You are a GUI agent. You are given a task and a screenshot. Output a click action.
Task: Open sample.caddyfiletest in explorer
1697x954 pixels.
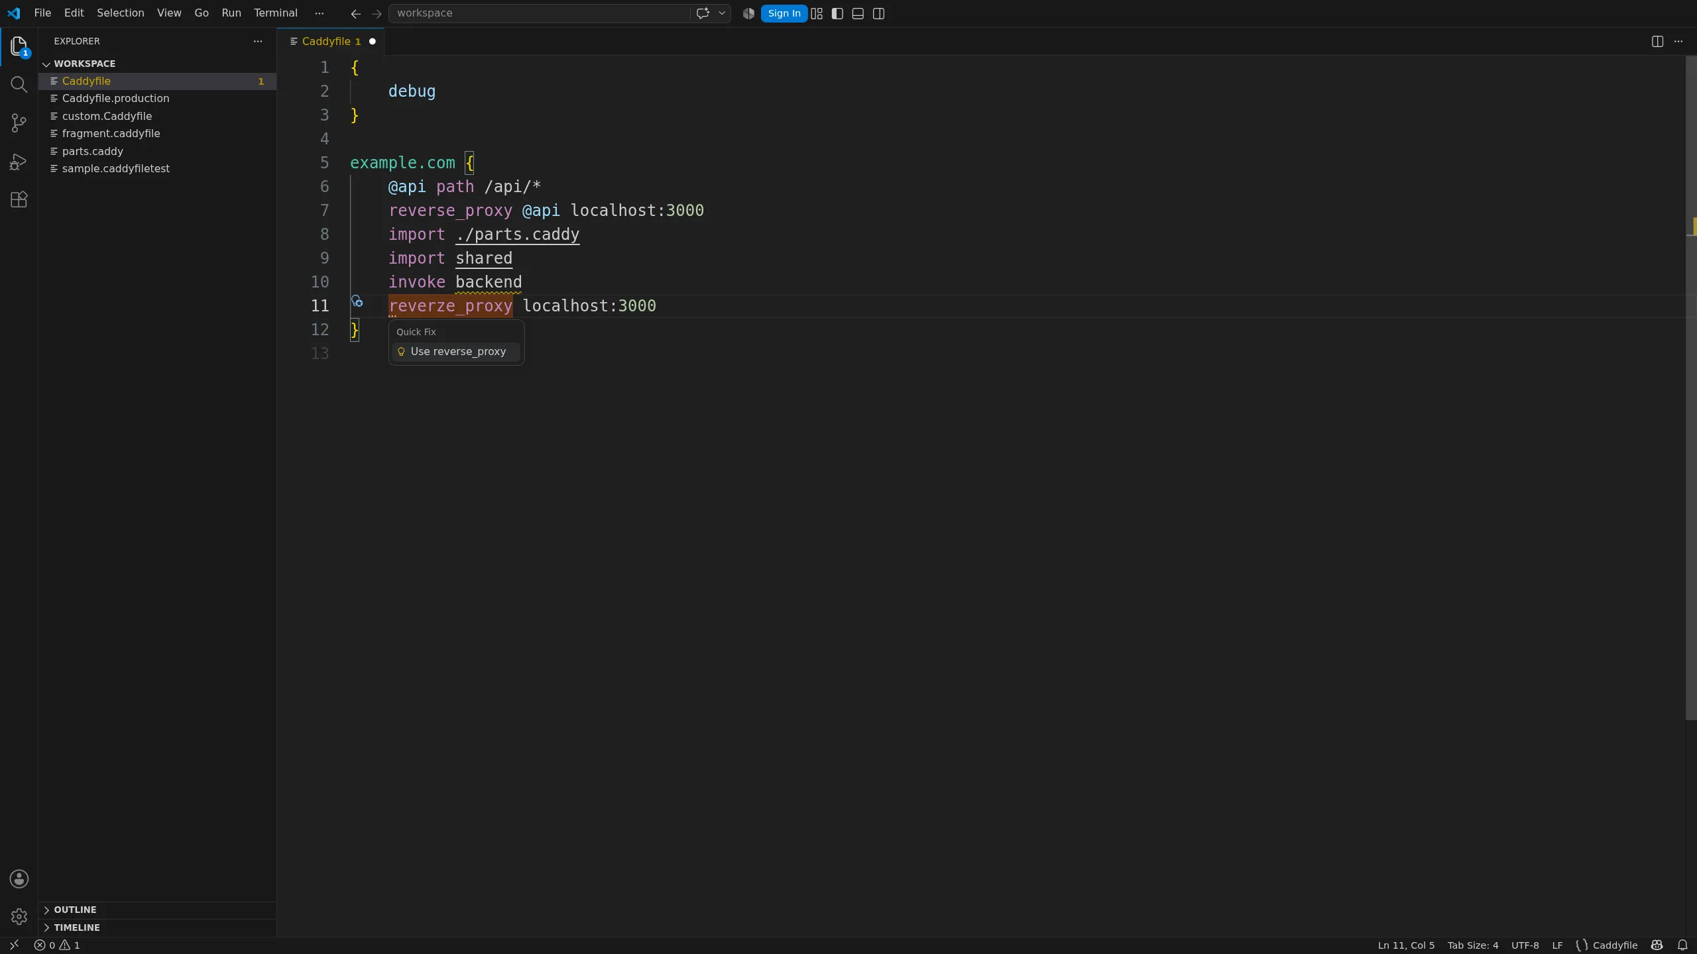point(157,168)
